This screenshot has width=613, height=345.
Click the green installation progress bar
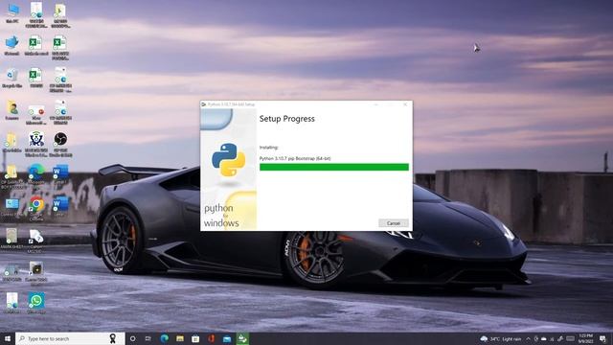tap(334, 167)
